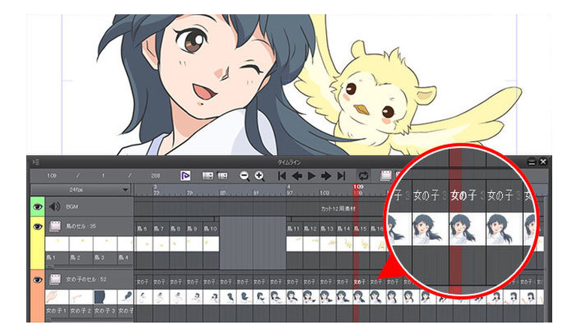Step forward to next frame

(326, 175)
